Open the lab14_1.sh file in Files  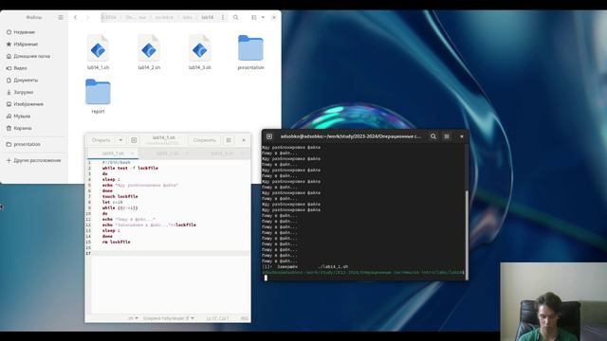click(x=98, y=52)
